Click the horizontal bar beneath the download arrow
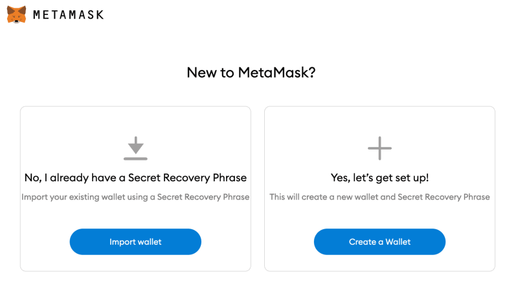This screenshot has height=290, width=518. click(x=135, y=158)
